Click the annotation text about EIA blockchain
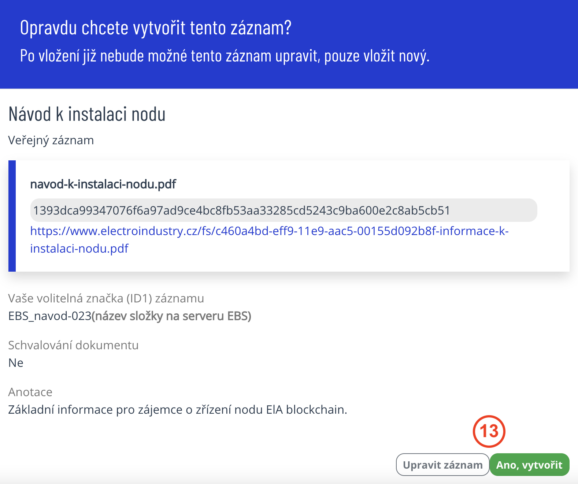 pyautogui.click(x=178, y=410)
